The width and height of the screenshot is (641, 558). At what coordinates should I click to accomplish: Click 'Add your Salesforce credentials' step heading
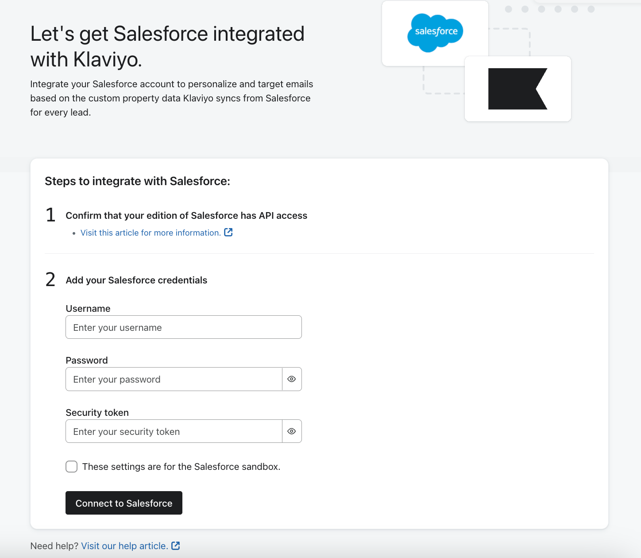click(x=136, y=280)
